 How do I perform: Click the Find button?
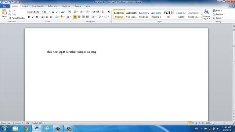point(217,11)
